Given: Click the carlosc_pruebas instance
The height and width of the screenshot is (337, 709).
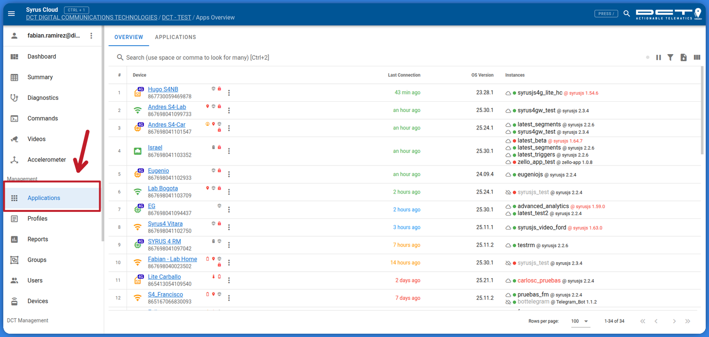Looking at the screenshot, I should click(539, 281).
